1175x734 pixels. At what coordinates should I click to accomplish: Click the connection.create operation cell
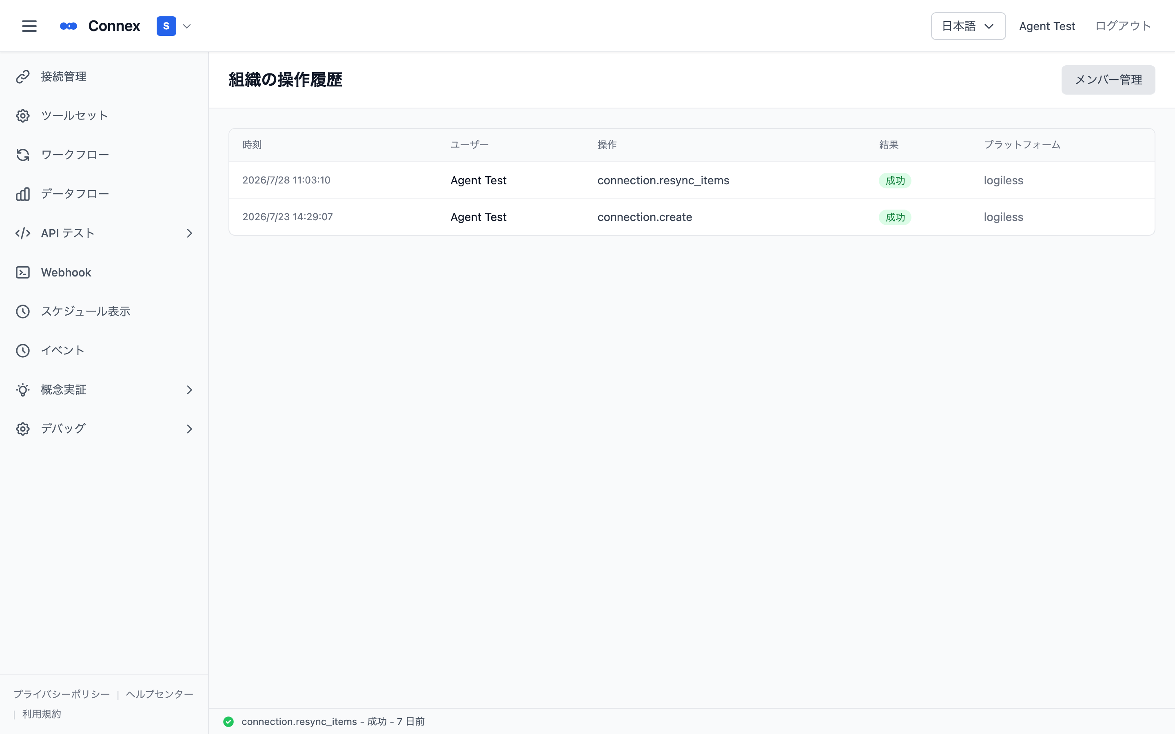pos(645,217)
